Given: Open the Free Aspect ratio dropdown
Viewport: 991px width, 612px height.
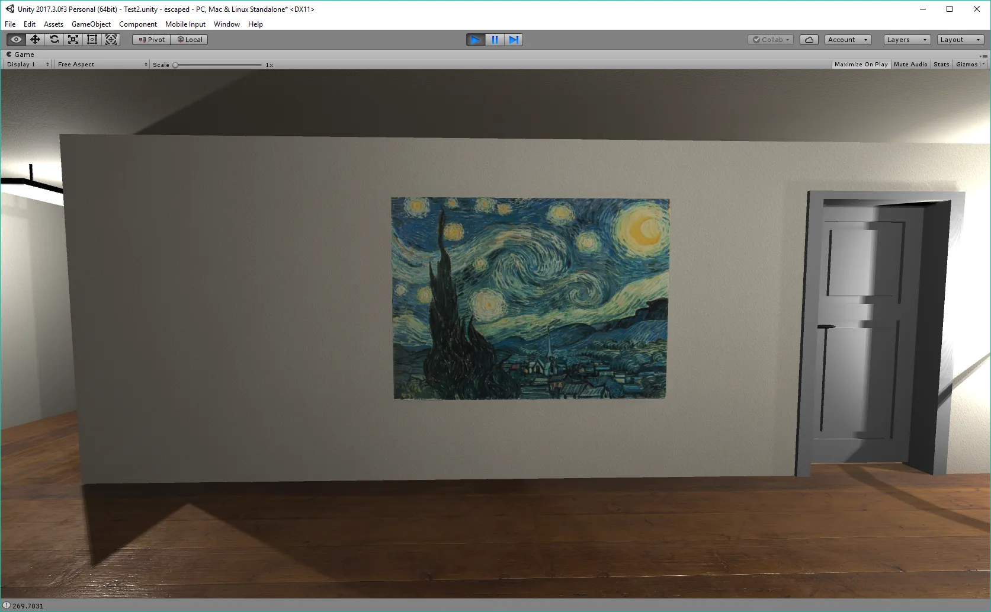Looking at the screenshot, I should (x=102, y=65).
